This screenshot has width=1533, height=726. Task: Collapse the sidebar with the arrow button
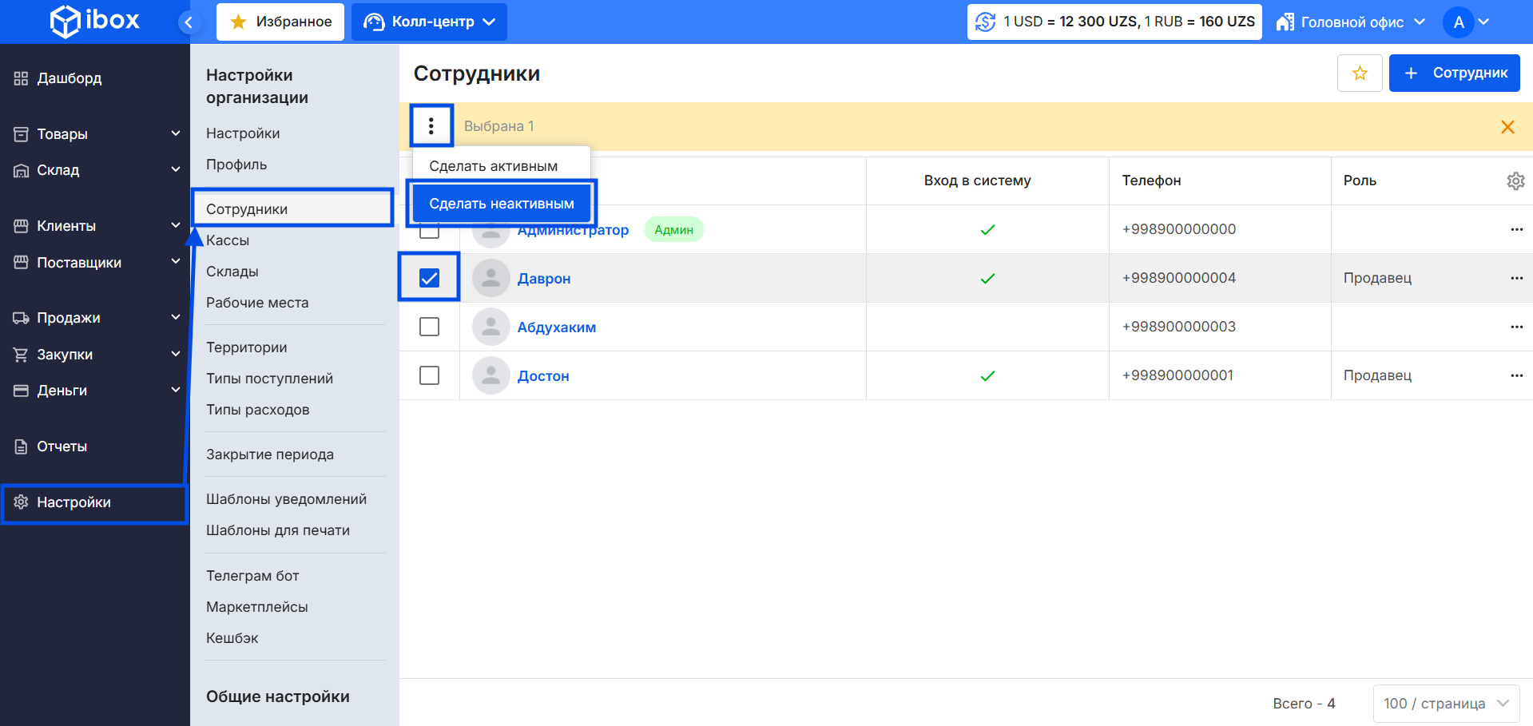(x=189, y=22)
